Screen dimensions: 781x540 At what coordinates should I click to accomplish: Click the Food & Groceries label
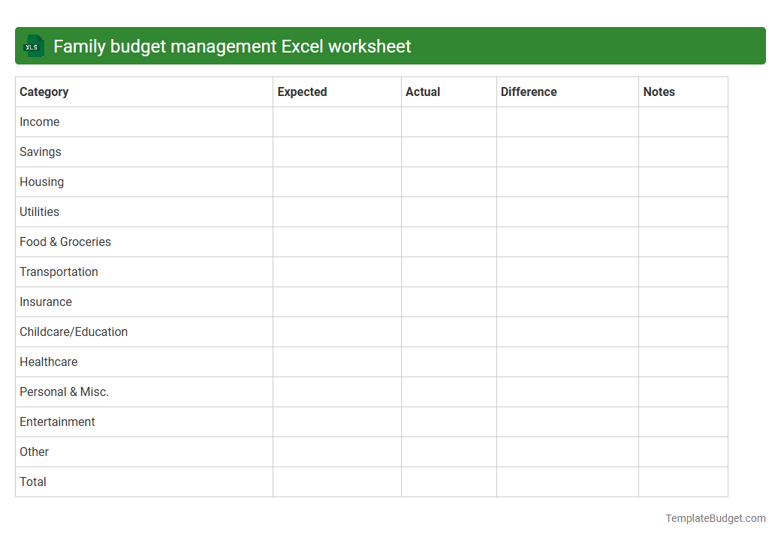click(65, 241)
